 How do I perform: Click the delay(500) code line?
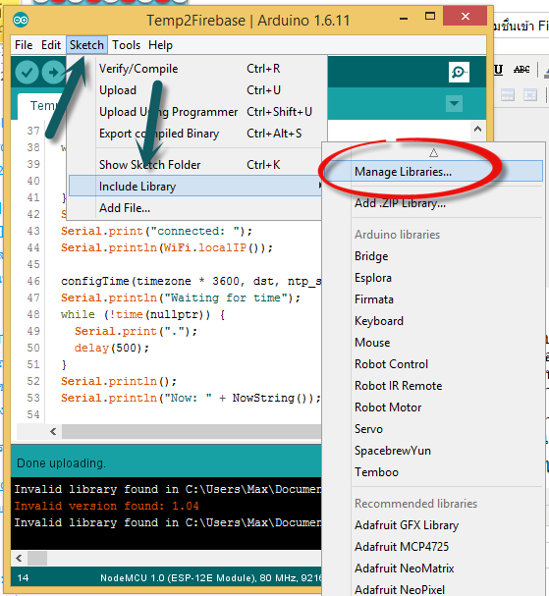[x=112, y=348]
